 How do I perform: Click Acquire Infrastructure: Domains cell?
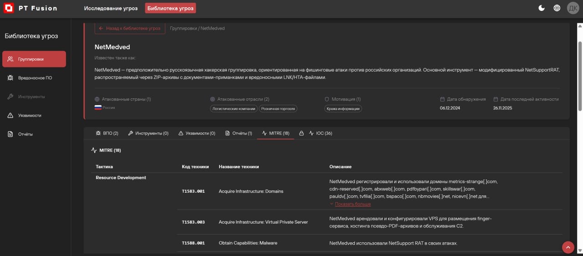pyautogui.click(x=251, y=191)
